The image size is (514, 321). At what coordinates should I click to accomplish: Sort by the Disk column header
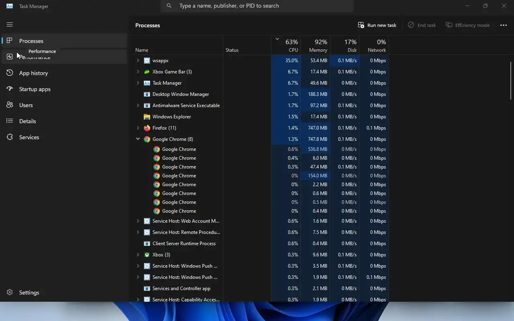coord(345,45)
